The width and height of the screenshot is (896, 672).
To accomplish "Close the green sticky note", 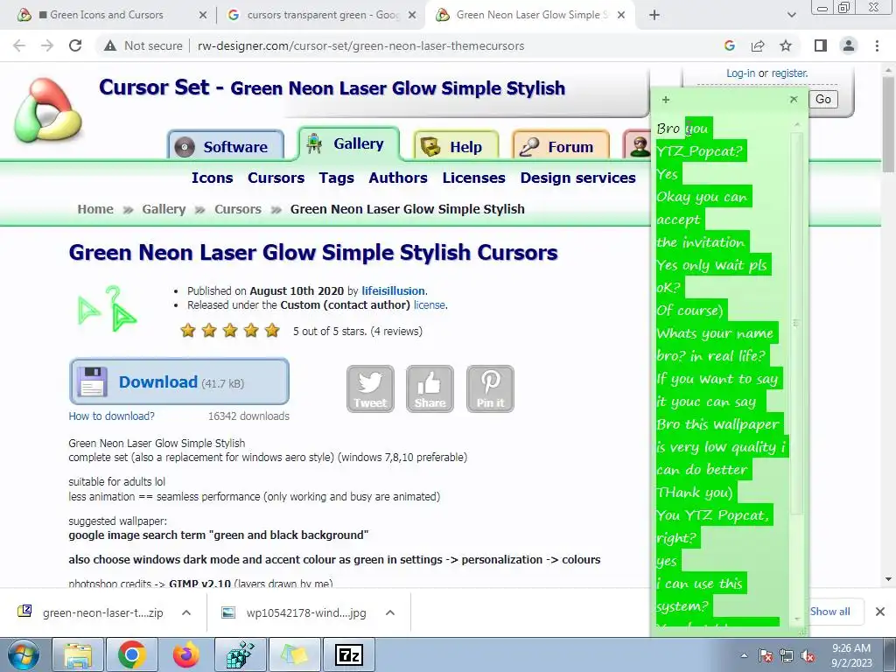I will (x=794, y=100).
